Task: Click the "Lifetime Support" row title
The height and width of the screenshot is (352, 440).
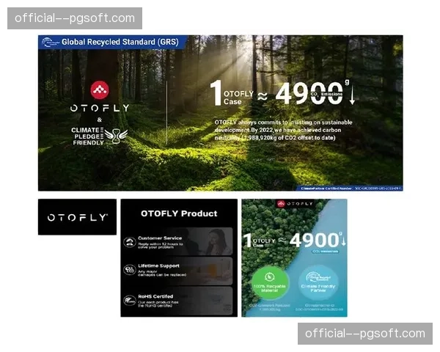Action: [x=158, y=265]
